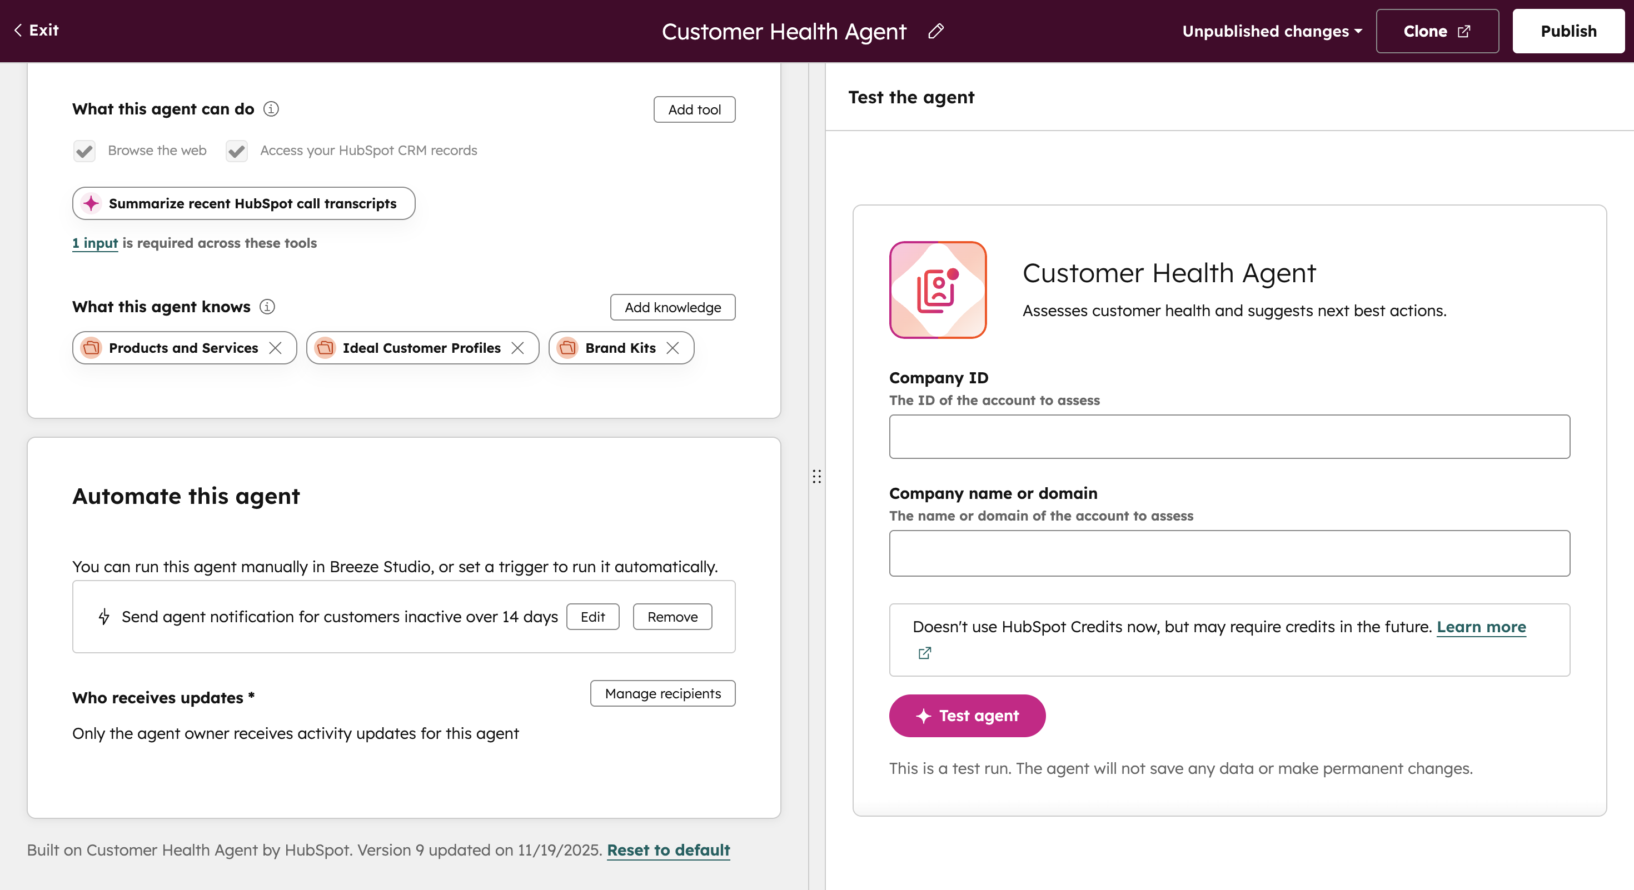Click the Company ID input field
The image size is (1634, 890).
pyautogui.click(x=1229, y=436)
